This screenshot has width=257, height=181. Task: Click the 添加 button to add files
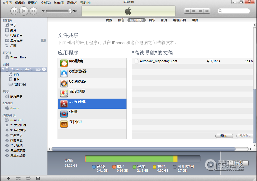[224, 136]
